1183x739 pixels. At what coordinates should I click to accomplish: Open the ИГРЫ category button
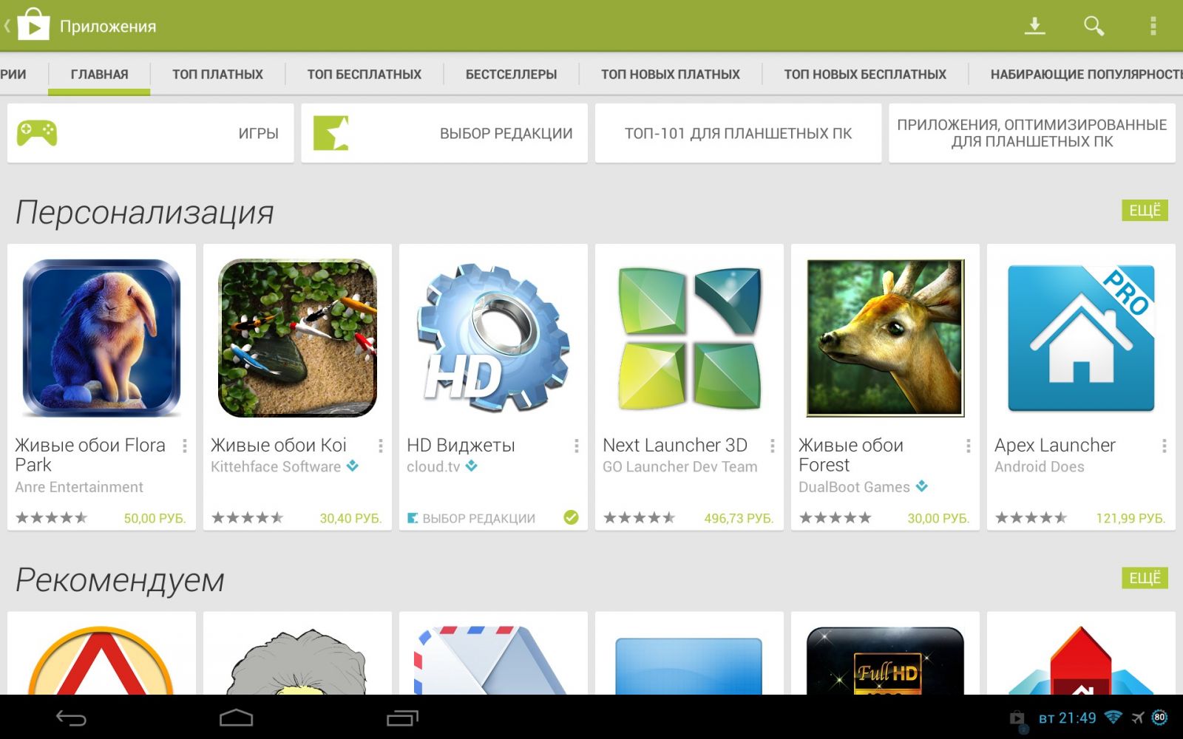point(150,133)
